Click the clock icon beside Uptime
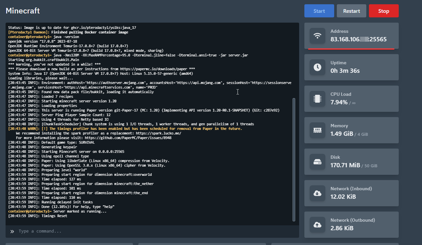Screen dimensions: 422x245 317,67
